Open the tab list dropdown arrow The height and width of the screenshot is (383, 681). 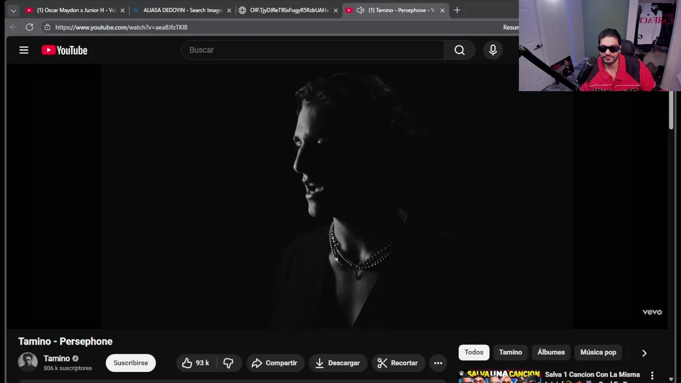[13, 10]
